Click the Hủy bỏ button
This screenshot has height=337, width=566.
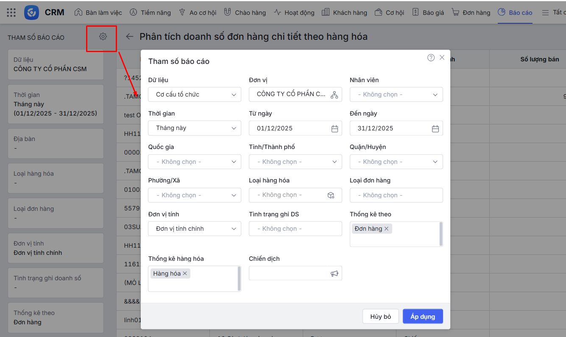pos(381,317)
